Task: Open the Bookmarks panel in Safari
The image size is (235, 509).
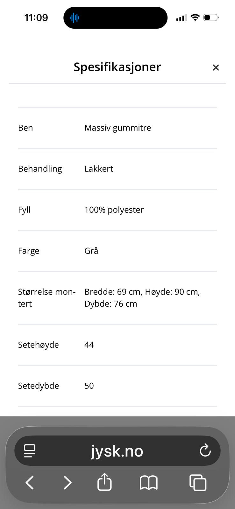Action: [149, 482]
